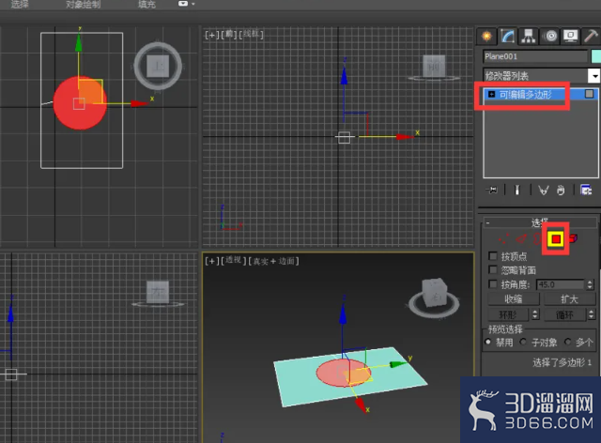Select 子对象 preview selection radio
Image resolution: width=601 pixels, height=443 pixels.
pos(523,342)
